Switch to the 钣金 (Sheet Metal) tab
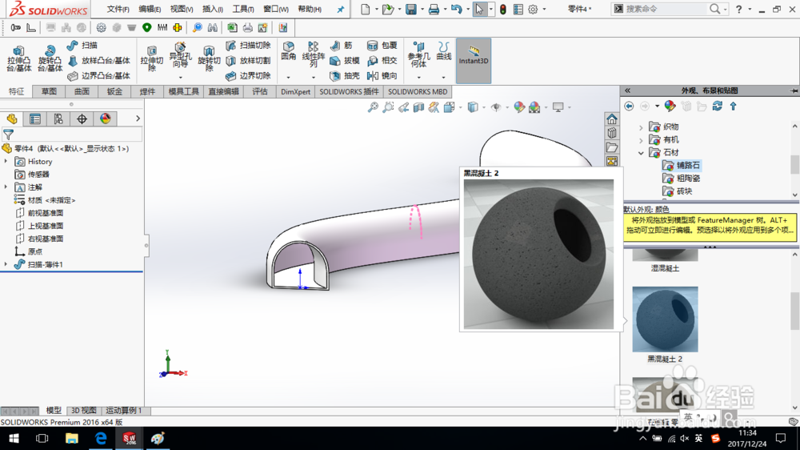The width and height of the screenshot is (800, 450). (114, 91)
